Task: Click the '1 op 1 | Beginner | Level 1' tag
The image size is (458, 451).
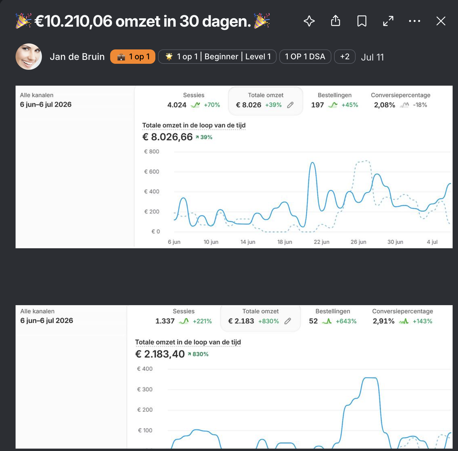Action: (217, 57)
